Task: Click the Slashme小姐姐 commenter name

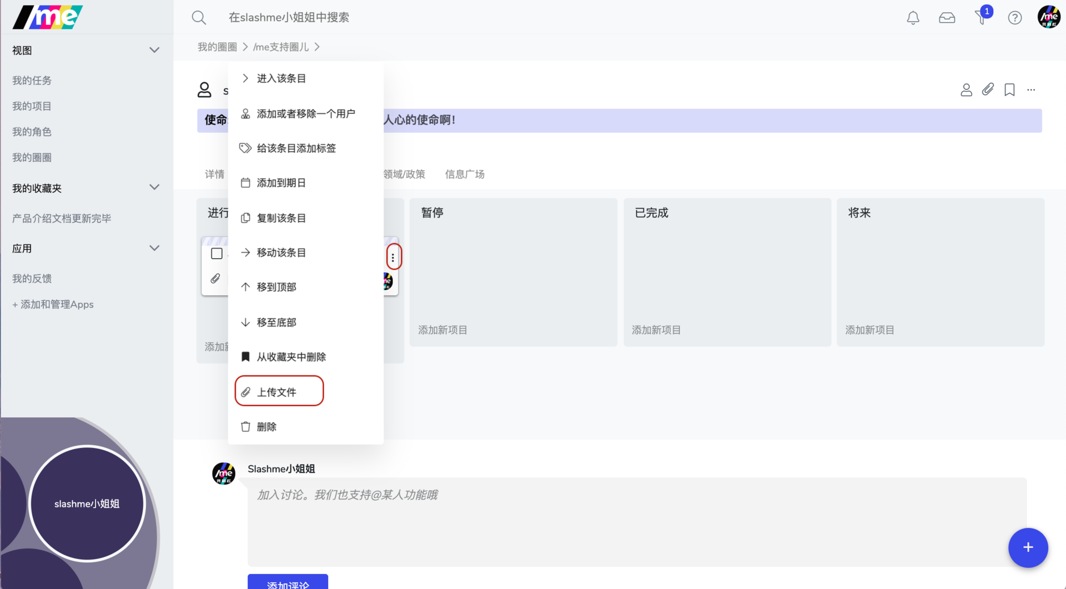Action: 281,469
